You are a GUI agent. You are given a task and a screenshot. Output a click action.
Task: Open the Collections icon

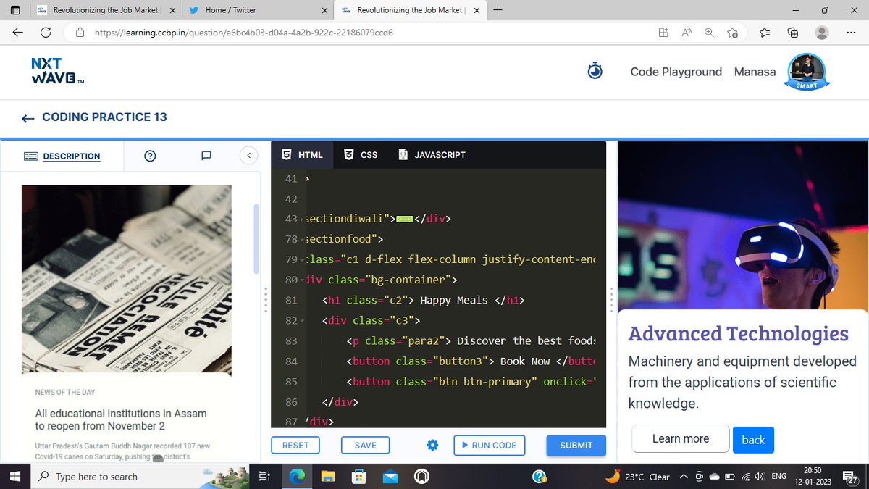pyautogui.click(x=793, y=33)
